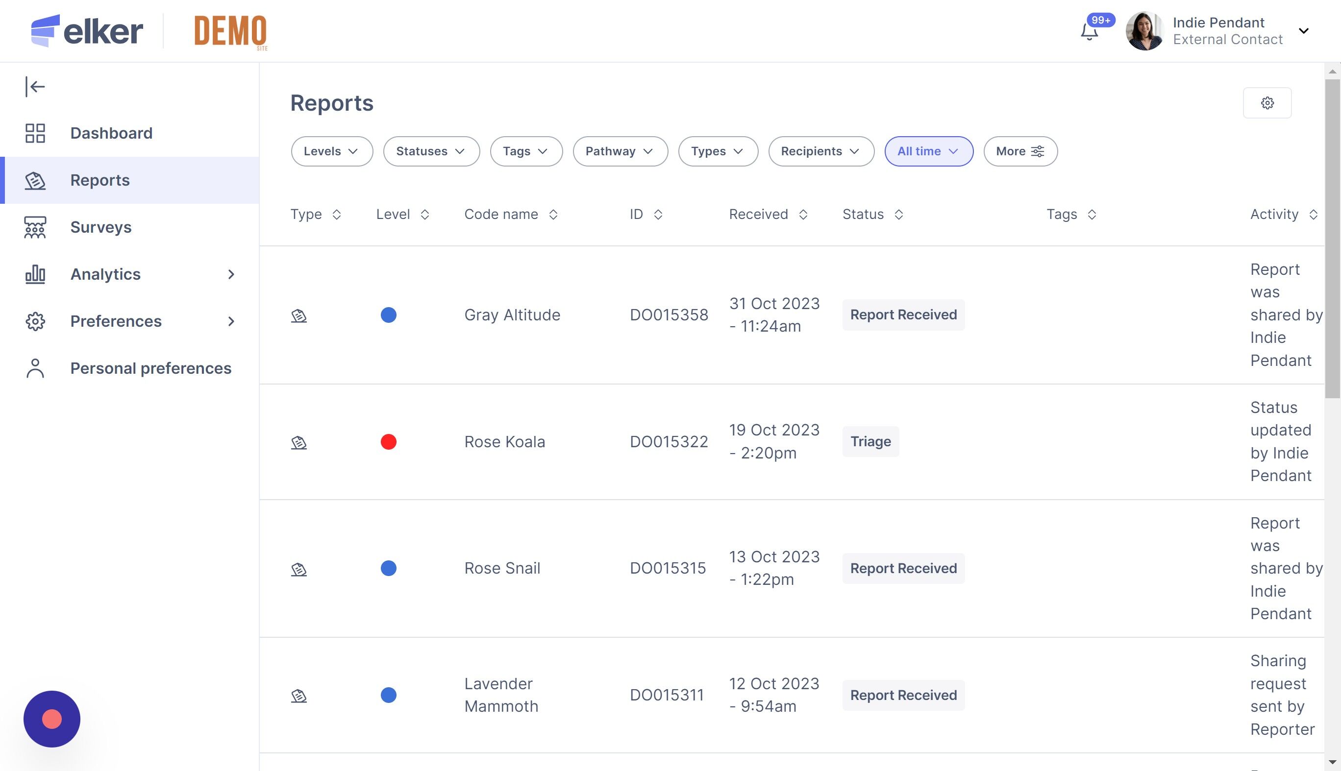Open the notifications bell

click(1090, 32)
